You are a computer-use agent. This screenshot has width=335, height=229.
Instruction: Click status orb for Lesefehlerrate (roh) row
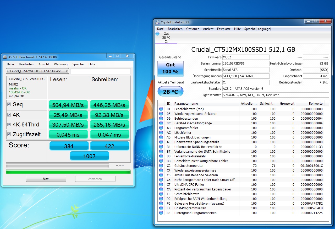[x=161, y=109]
